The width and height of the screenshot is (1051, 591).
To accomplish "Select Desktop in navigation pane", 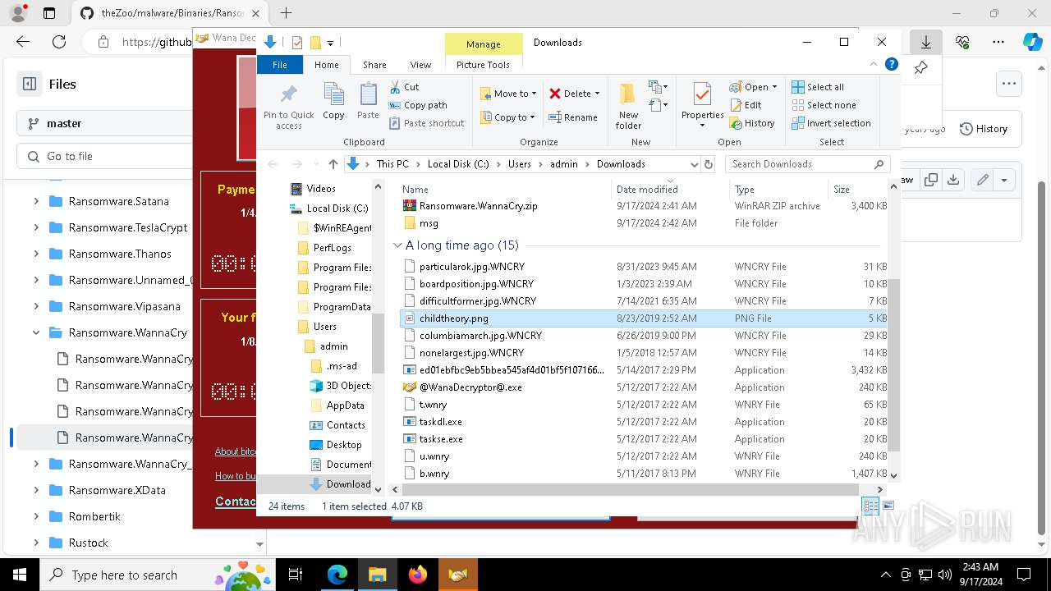I will (344, 445).
